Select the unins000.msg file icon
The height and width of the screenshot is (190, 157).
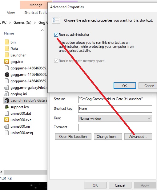point(7,133)
